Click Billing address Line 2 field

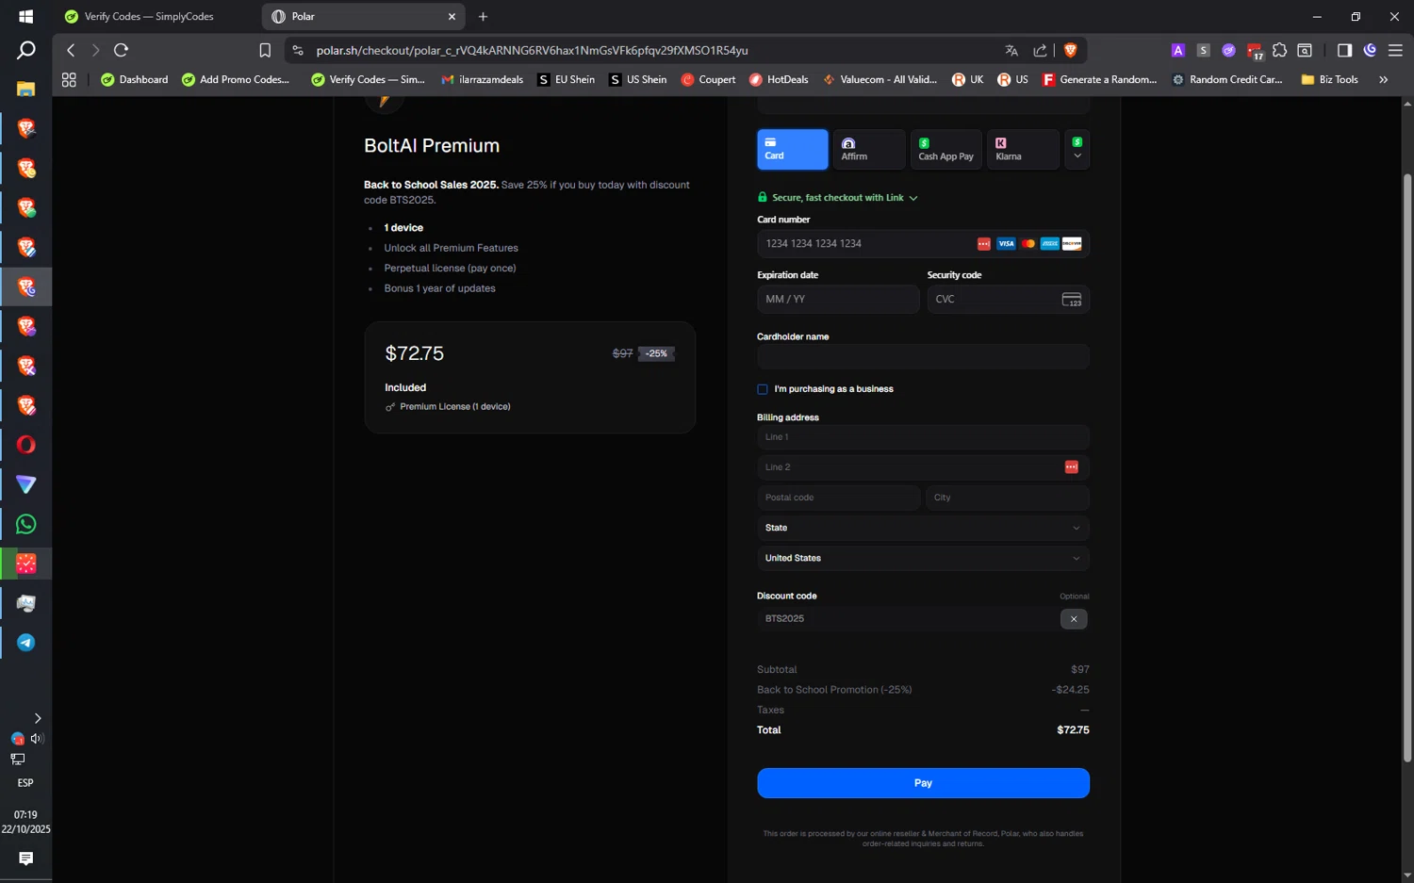pyautogui.click(x=923, y=467)
